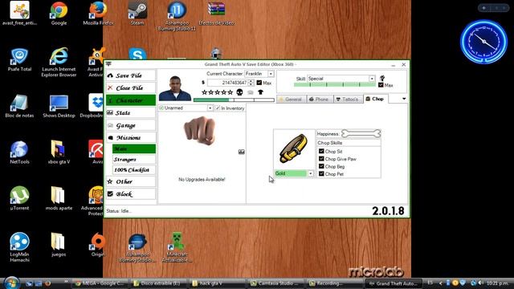Open Shows Desktop icon
The width and height of the screenshot is (514, 289).
click(x=59, y=105)
